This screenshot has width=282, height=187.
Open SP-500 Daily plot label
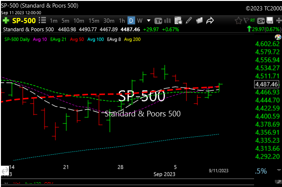[x=17, y=39]
